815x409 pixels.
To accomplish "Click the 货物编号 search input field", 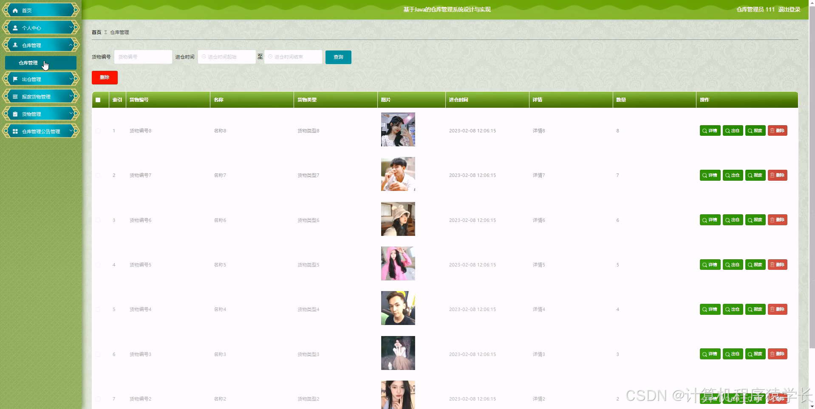I will click(x=143, y=57).
